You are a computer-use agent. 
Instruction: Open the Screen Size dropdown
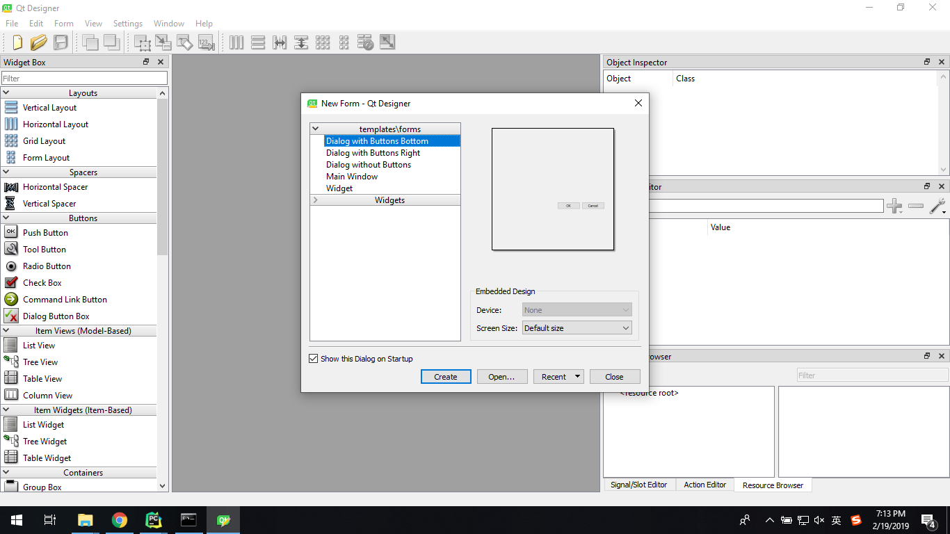pos(577,328)
